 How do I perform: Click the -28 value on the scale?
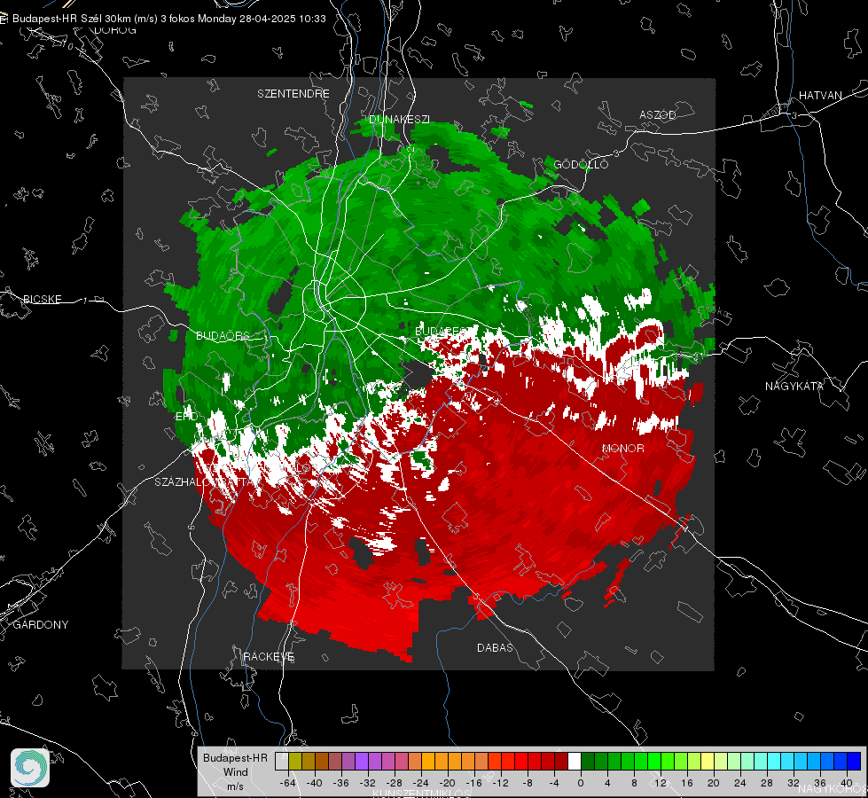(x=395, y=783)
